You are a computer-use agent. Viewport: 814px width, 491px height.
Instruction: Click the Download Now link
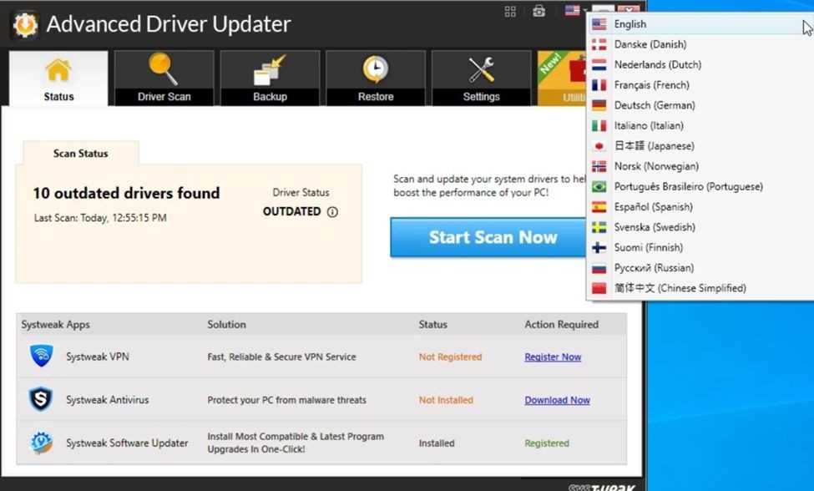click(557, 401)
